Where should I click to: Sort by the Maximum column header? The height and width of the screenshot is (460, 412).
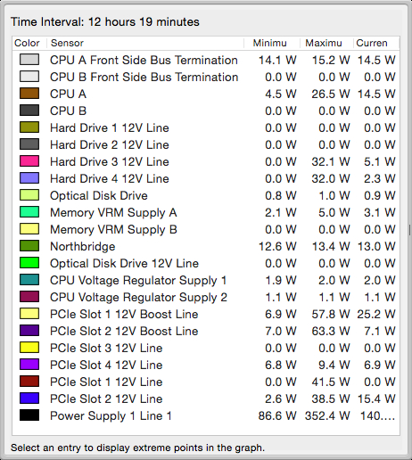click(x=326, y=43)
